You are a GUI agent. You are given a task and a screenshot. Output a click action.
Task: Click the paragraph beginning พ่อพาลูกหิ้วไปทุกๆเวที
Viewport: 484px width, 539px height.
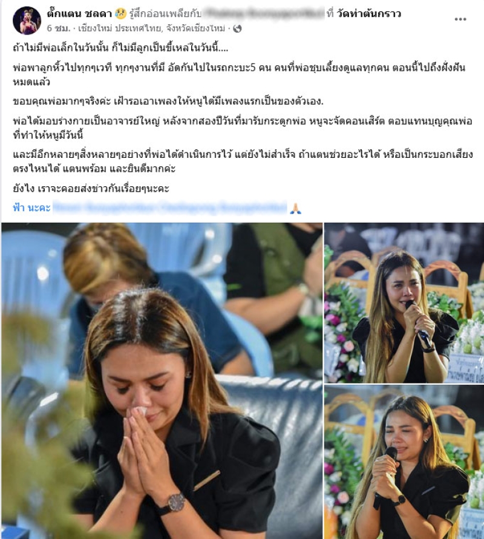point(239,74)
